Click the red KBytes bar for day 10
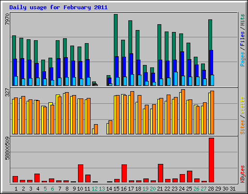Image resolution: width=248 pixels, height=194 pixels. pos(81,173)
